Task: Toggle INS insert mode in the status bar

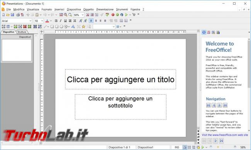Action: pos(177,147)
